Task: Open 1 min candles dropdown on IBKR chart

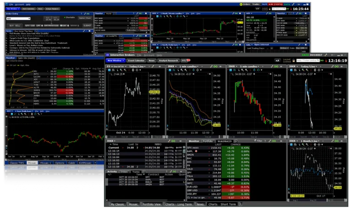Action: (x=189, y=67)
